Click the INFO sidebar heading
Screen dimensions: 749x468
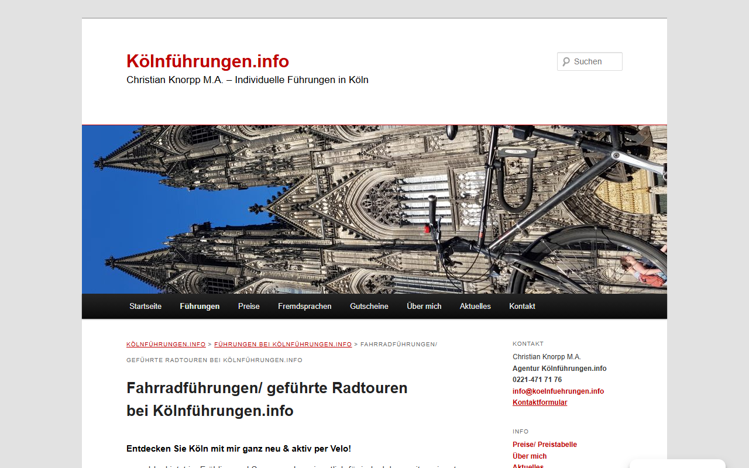click(x=521, y=432)
